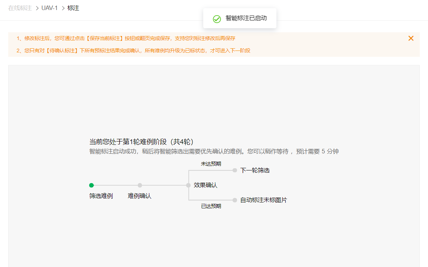Screen dimensions: 428x267
Task: Click the green progress indicator on the workflow line
Action: pyautogui.click(x=91, y=185)
